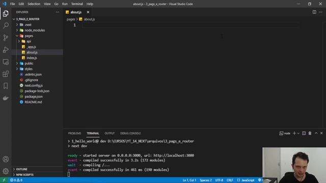Open the Go menu

tap(57, 4)
